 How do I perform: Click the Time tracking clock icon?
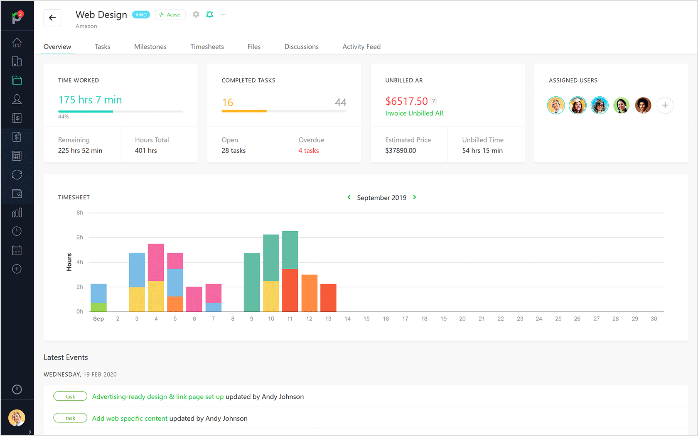[x=17, y=231]
